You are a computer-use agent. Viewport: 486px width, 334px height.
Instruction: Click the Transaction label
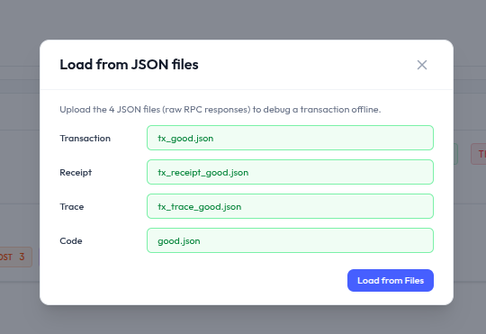click(85, 138)
